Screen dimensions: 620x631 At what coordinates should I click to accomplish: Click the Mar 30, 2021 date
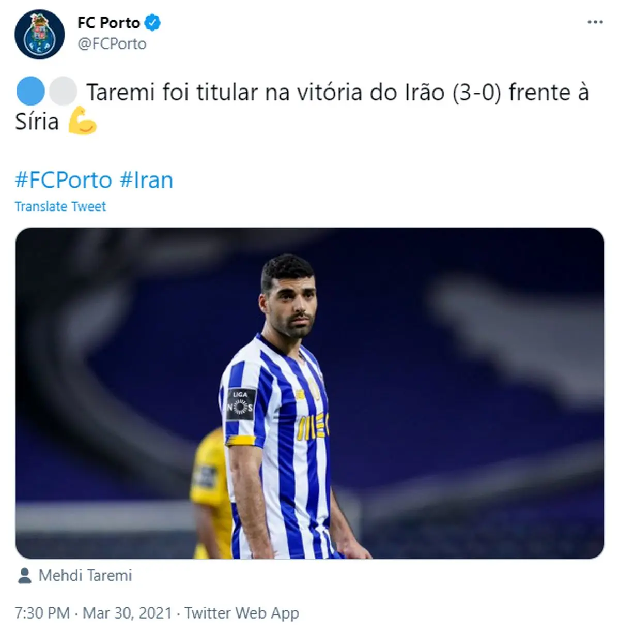click(x=127, y=613)
